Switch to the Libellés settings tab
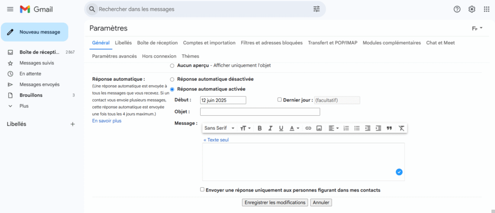Image resolution: width=495 pixels, height=213 pixels. tap(123, 43)
